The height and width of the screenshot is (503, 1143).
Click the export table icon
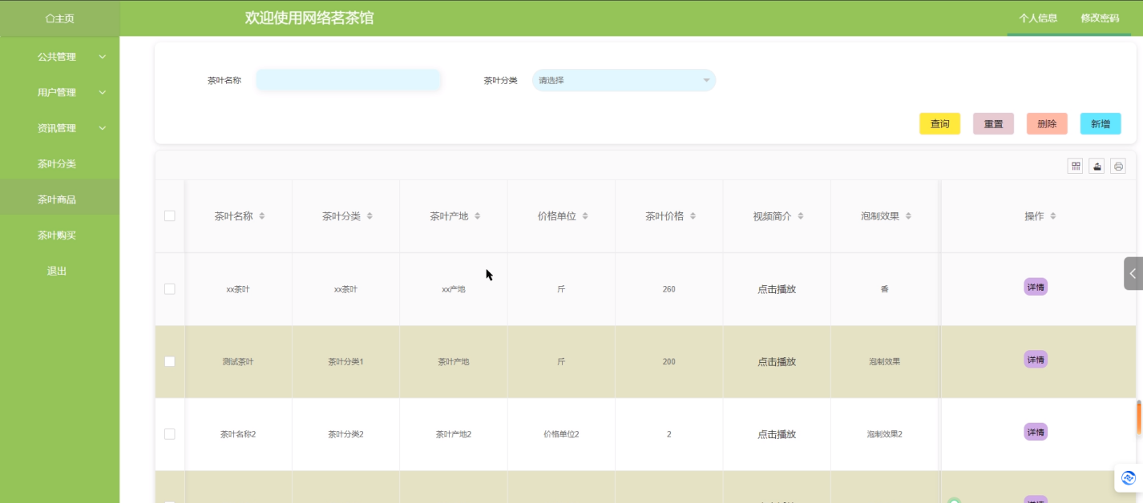point(1097,166)
